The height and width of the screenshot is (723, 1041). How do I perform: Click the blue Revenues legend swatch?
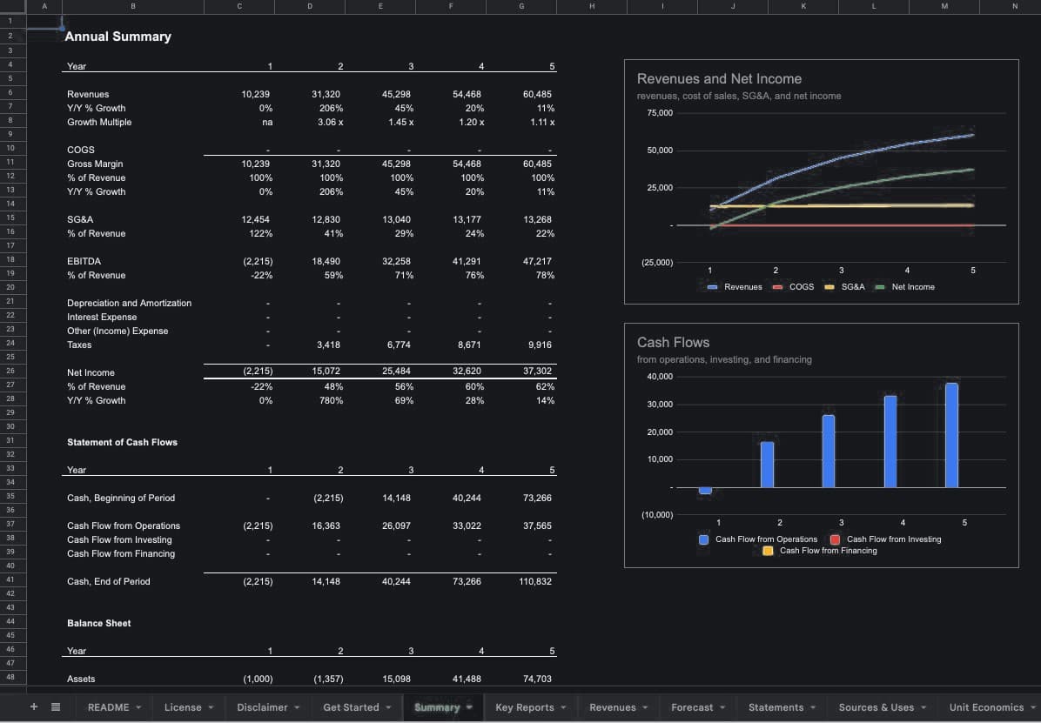click(712, 287)
